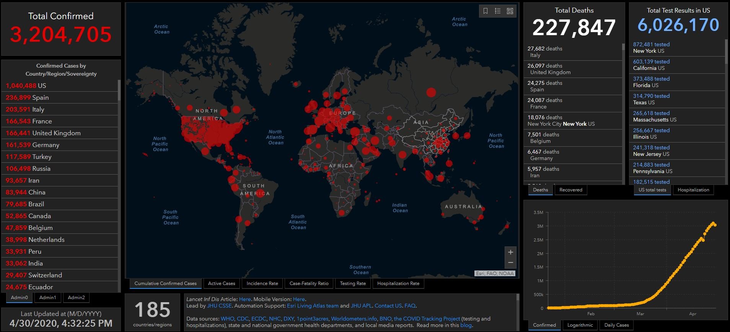Select California US tested entry

click(677, 65)
